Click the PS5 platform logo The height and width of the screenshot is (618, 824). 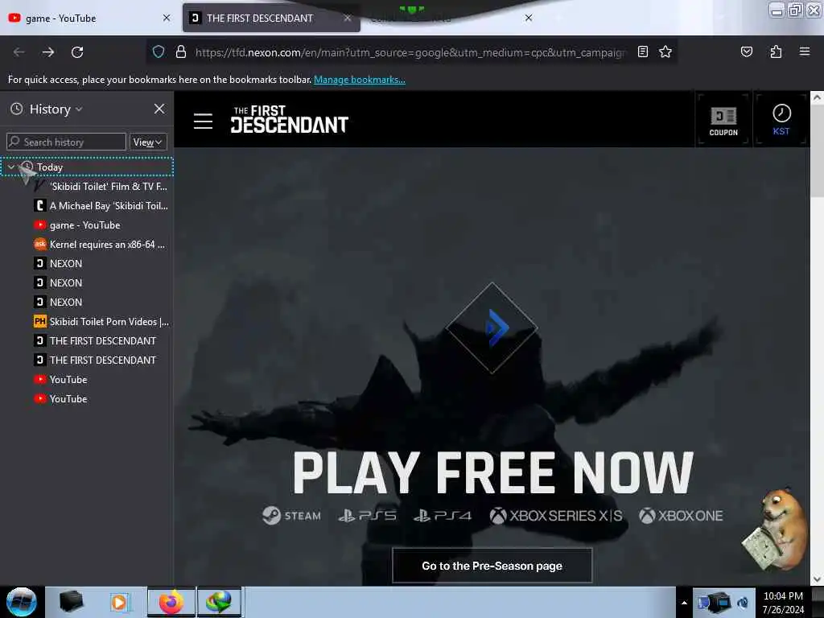tap(367, 516)
